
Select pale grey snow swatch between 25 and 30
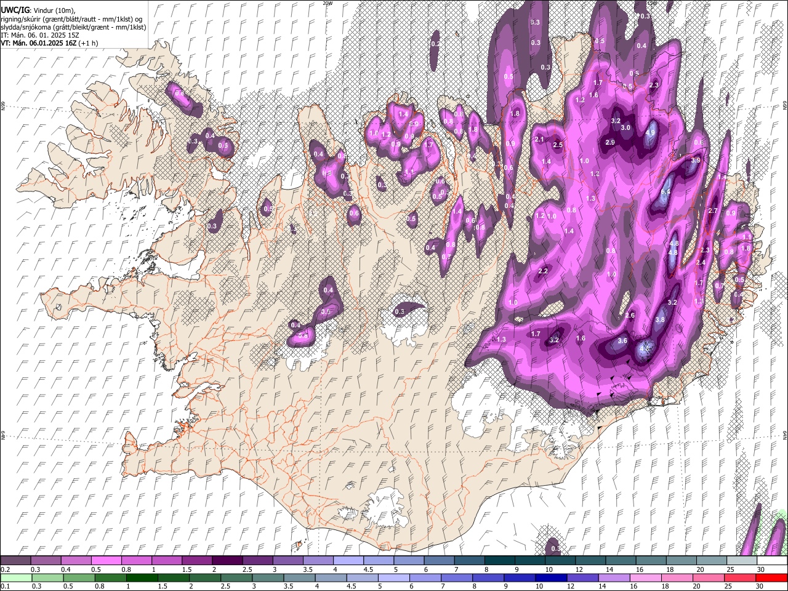pyautogui.click(x=742, y=561)
